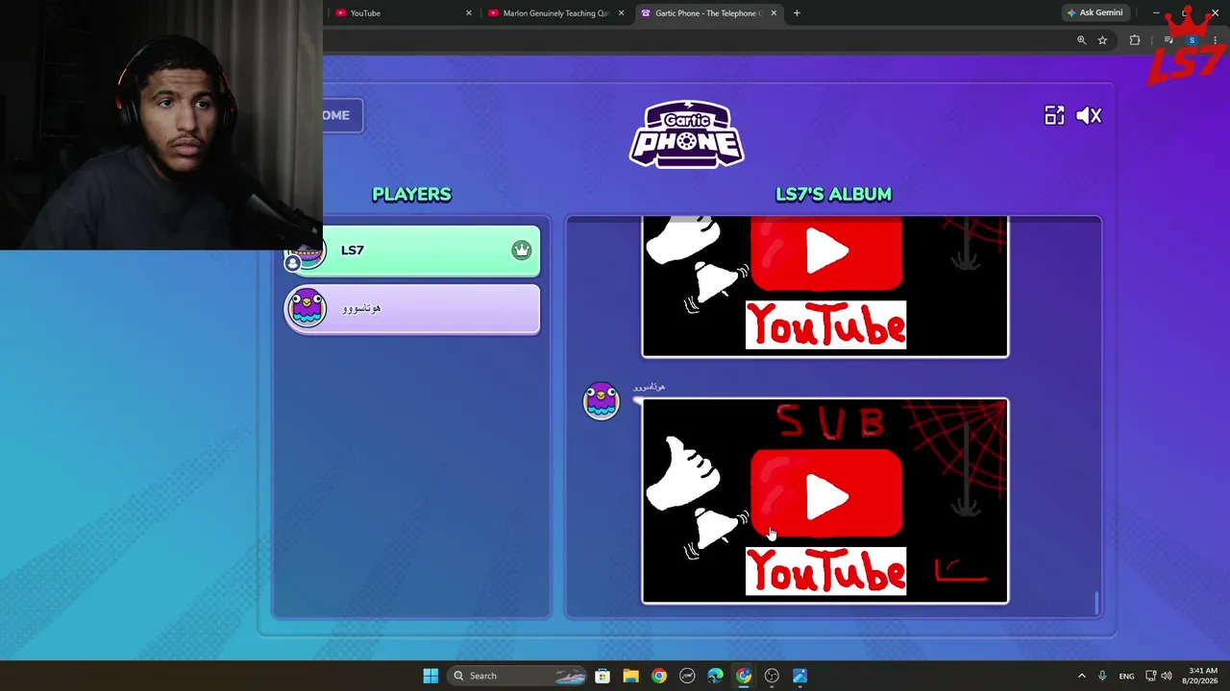Open the active Chrome profile taskbar icon

[743, 676]
